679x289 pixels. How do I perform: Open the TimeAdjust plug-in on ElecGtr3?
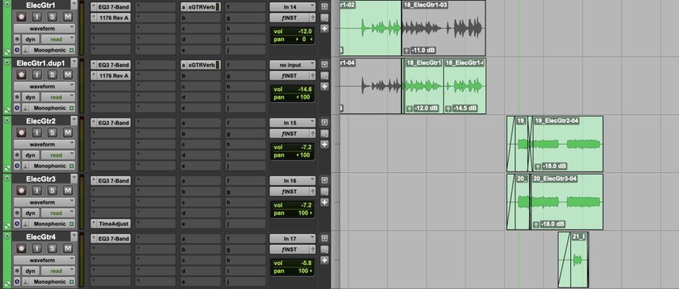point(111,224)
